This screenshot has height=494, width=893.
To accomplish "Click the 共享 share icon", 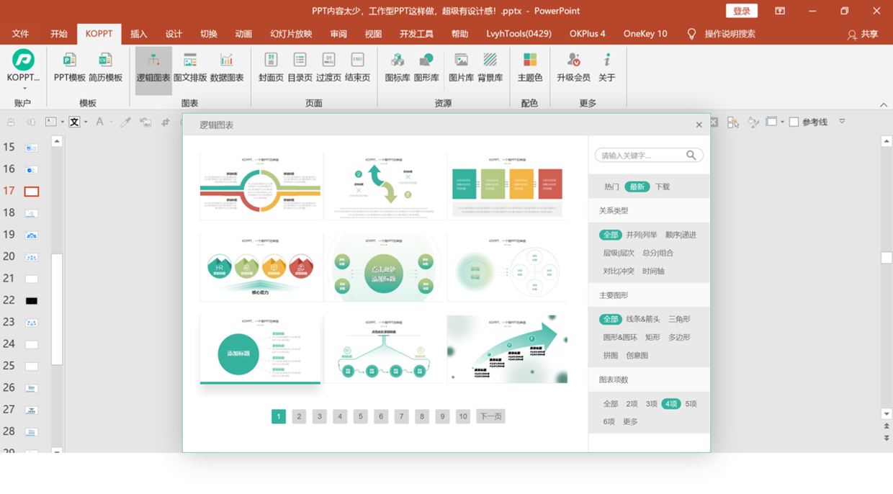I will (x=852, y=35).
